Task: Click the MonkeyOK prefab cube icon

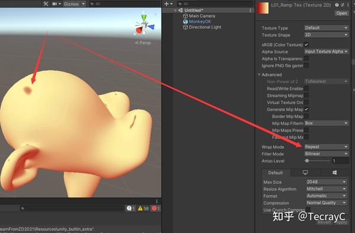Action: click(185, 21)
